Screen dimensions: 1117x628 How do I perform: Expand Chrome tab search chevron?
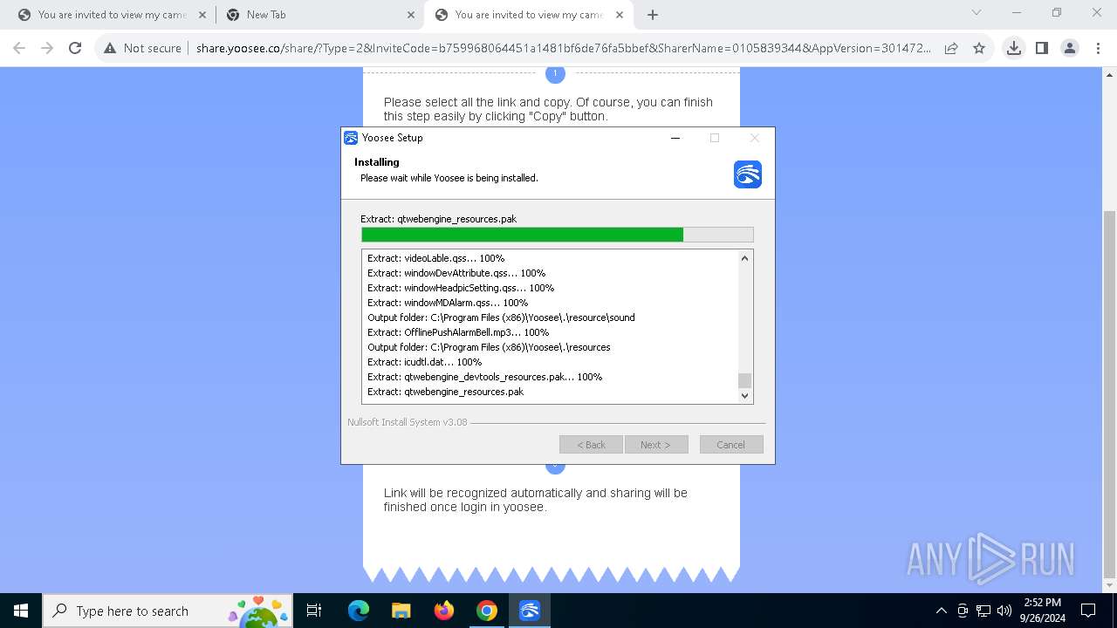pyautogui.click(x=977, y=12)
